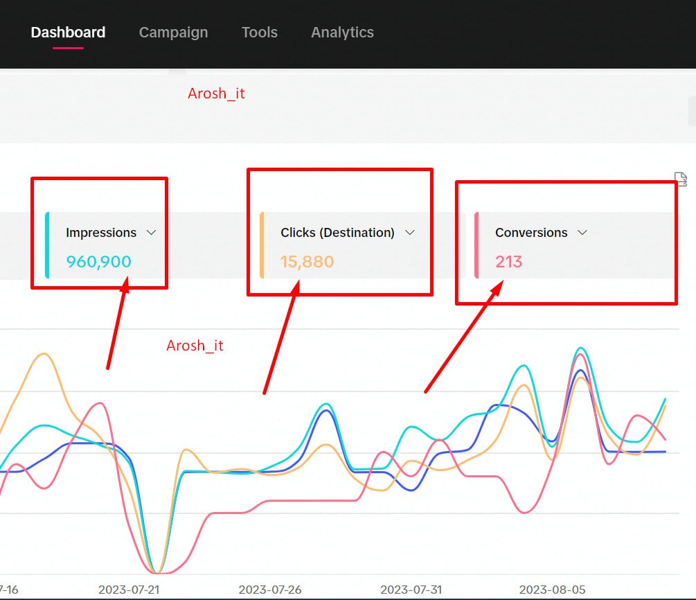Click the orange color bar beside Clicks
Image resolution: width=696 pixels, height=600 pixels.
coord(262,245)
